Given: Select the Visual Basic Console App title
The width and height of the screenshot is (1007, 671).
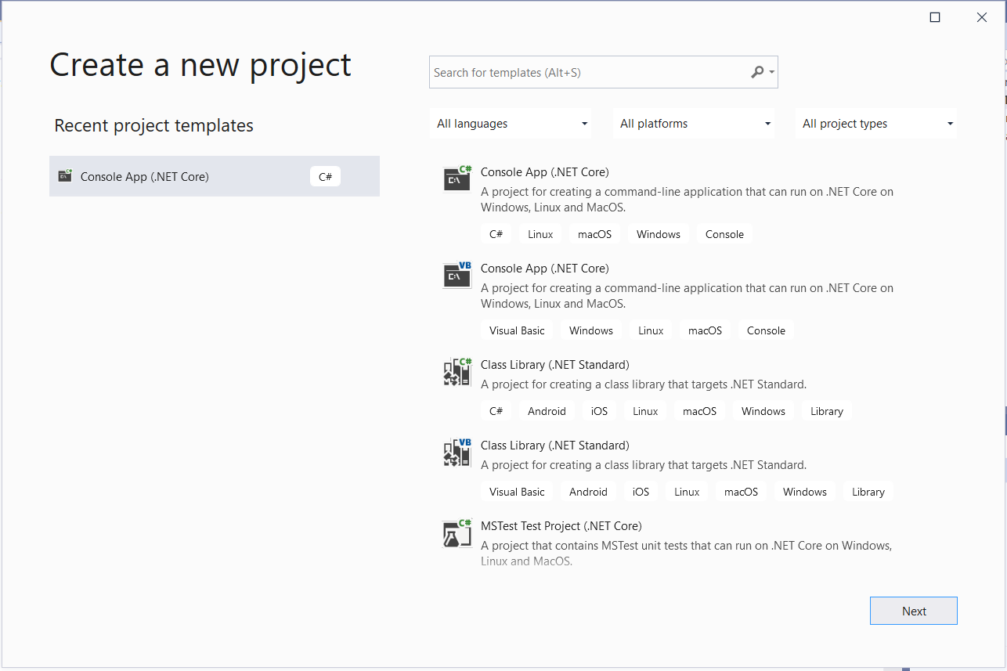Looking at the screenshot, I should [545, 269].
